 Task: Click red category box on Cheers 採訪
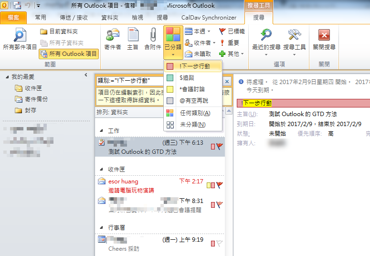(x=213, y=244)
